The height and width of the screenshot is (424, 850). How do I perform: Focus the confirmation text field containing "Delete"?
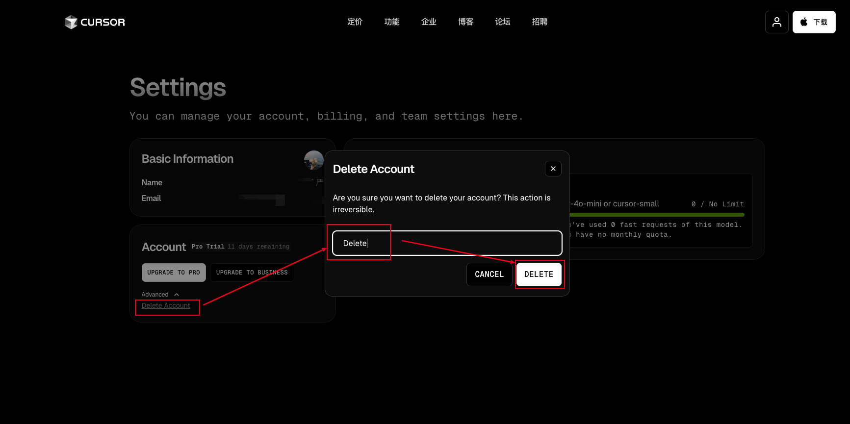click(447, 243)
